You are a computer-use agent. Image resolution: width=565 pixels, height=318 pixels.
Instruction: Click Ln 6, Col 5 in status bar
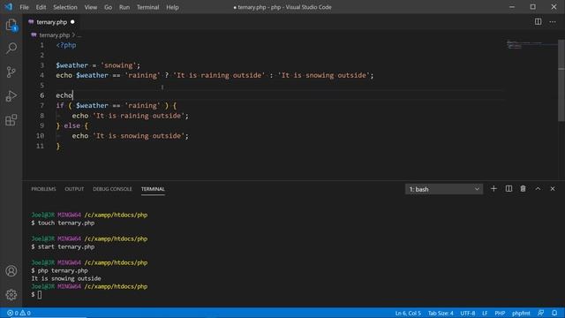tap(408, 313)
